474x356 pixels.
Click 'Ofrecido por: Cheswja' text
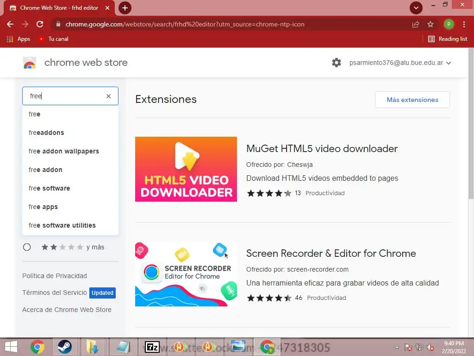(279, 165)
